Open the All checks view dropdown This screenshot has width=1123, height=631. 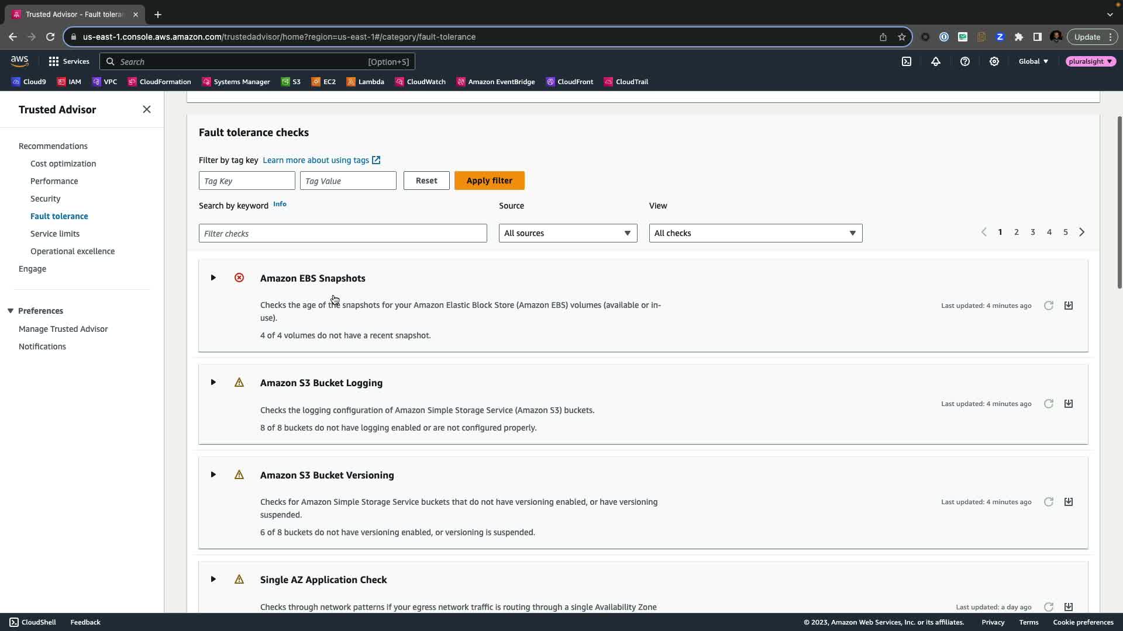pyautogui.click(x=755, y=233)
